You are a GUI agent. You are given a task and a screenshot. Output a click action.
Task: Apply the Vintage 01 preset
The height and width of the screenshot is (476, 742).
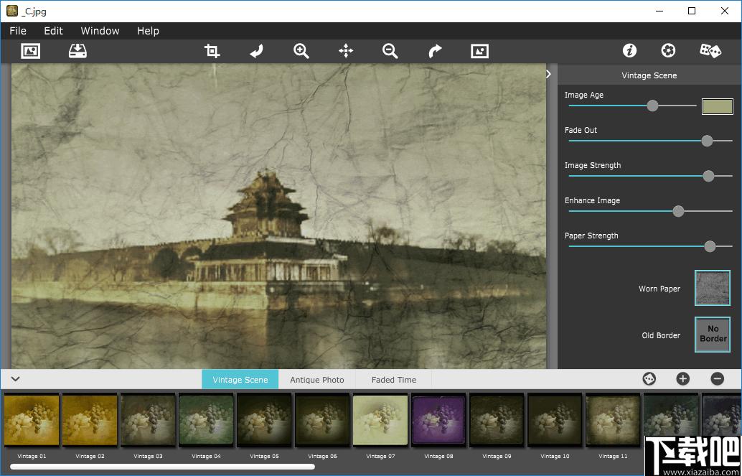[32, 421]
